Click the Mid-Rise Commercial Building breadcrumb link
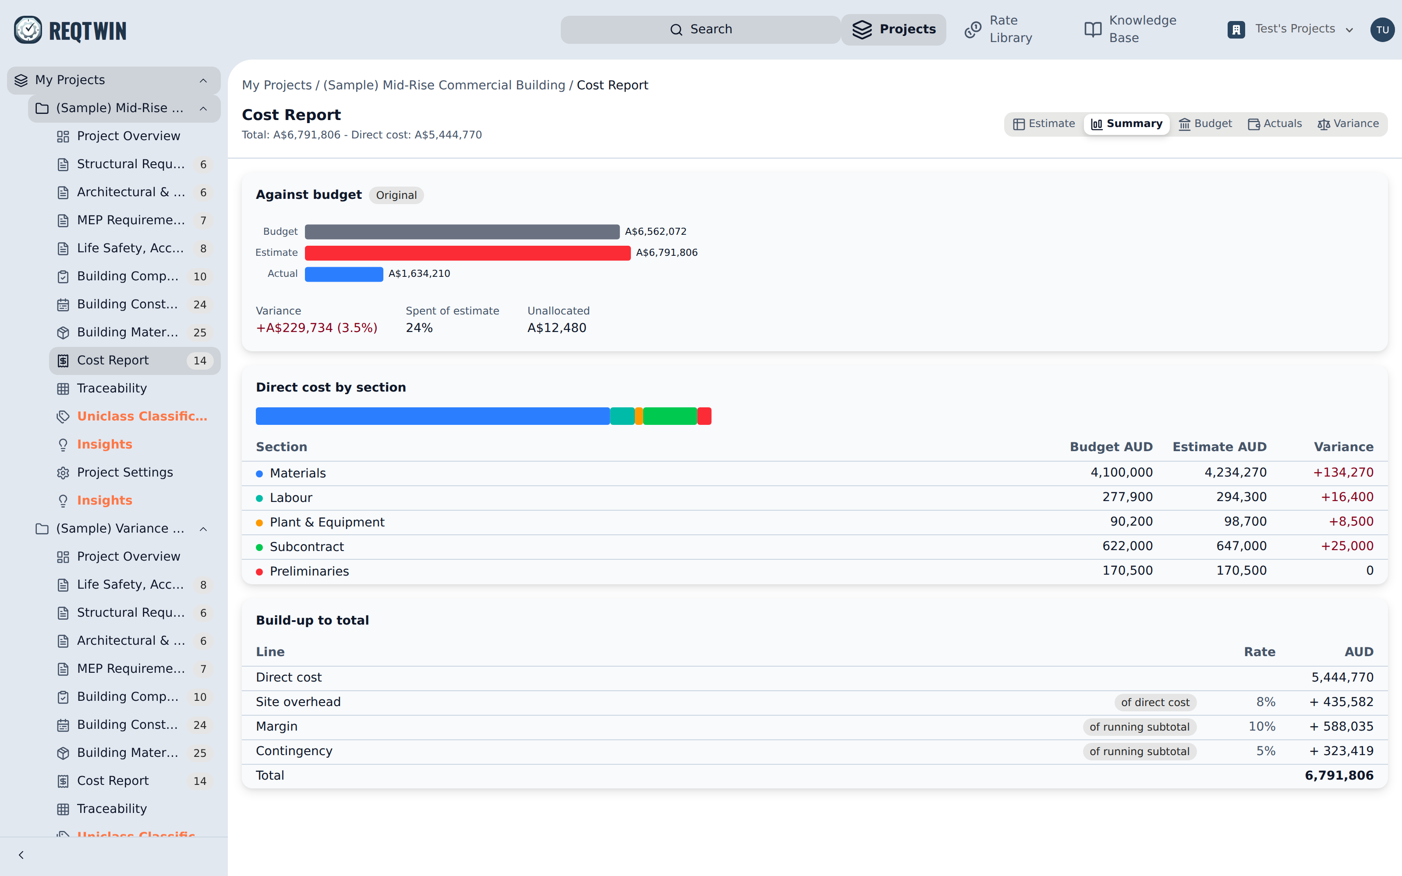 [444, 85]
